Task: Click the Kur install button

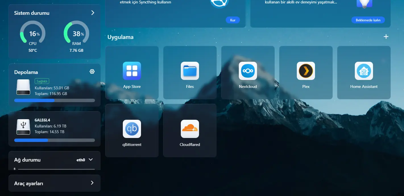Action: (233, 20)
